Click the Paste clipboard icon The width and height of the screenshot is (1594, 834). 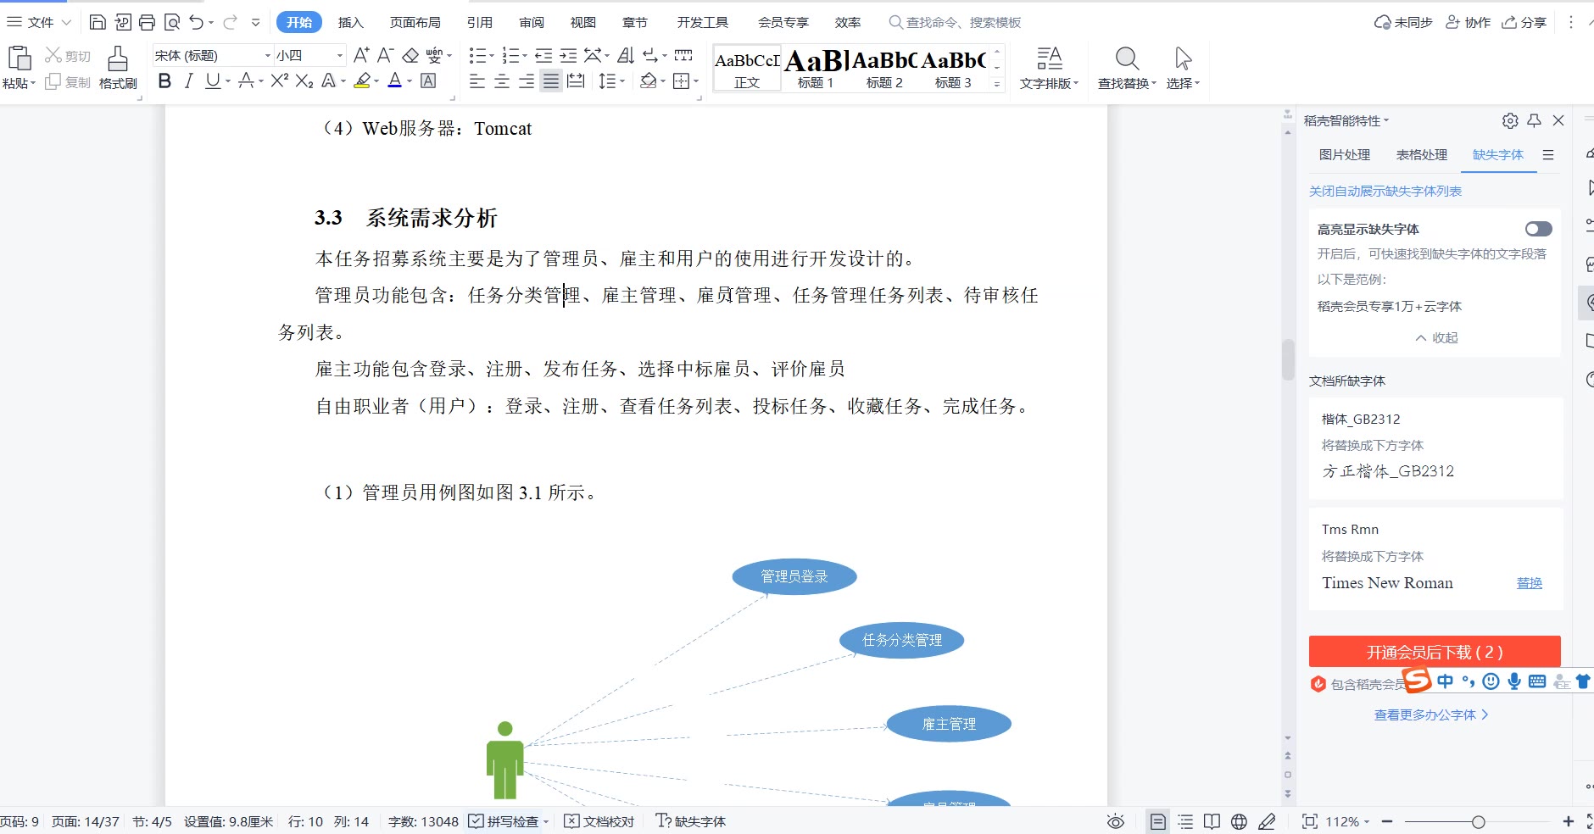click(20, 58)
